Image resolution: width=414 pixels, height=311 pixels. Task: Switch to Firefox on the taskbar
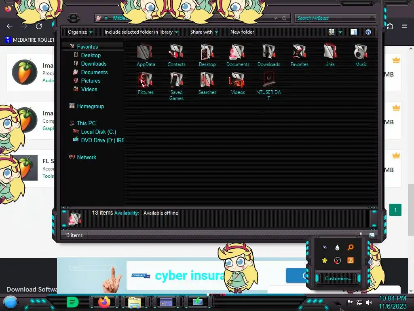(104, 302)
